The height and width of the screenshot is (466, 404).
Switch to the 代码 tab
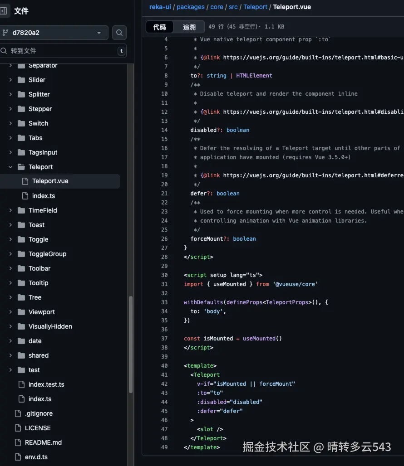(x=159, y=27)
